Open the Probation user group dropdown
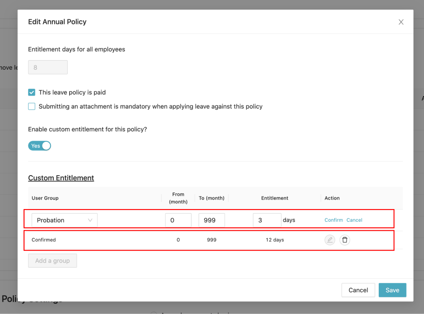The image size is (424, 314). 65,220
